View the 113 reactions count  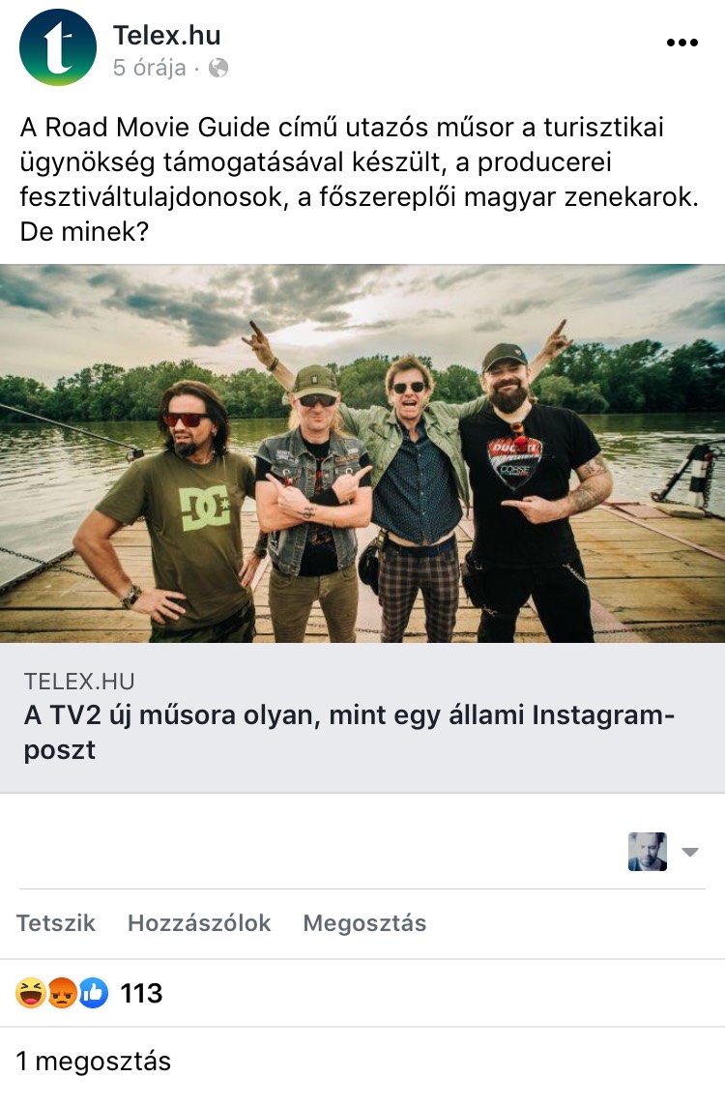click(x=142, y=993)
